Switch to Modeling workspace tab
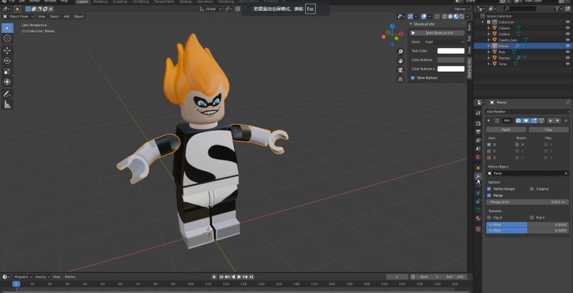 point(100,2)
